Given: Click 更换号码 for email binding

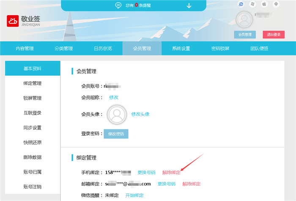Looking at the screenshot, I should pos(167,184).
